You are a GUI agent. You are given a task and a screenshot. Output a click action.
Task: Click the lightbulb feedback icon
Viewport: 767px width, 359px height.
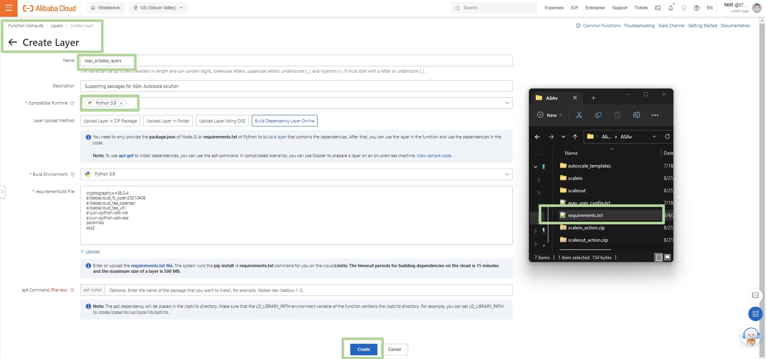[684, 8]
